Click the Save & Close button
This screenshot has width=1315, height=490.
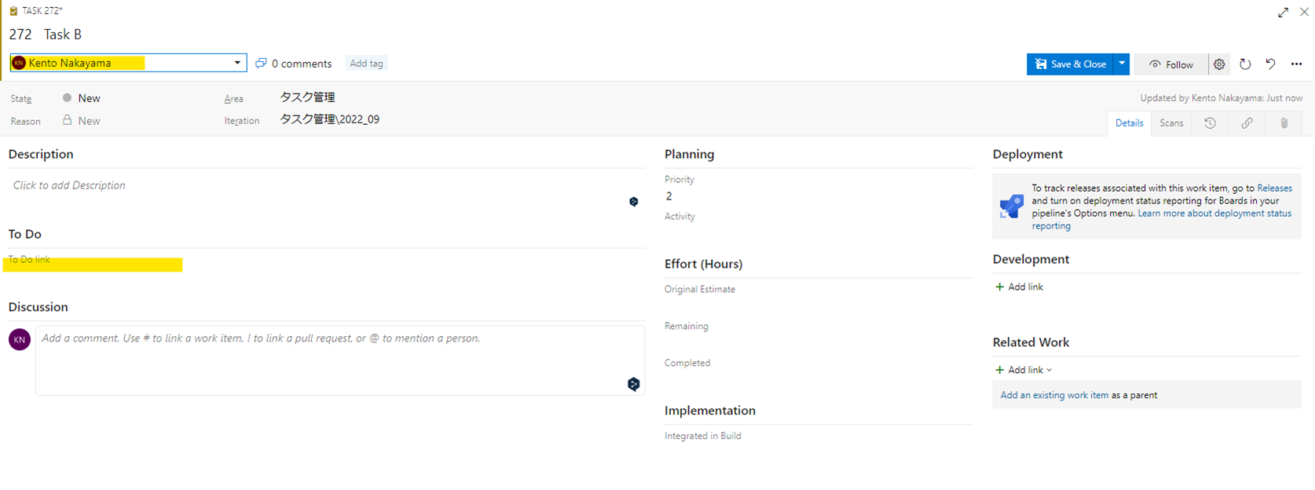[x=1070, y=64]
